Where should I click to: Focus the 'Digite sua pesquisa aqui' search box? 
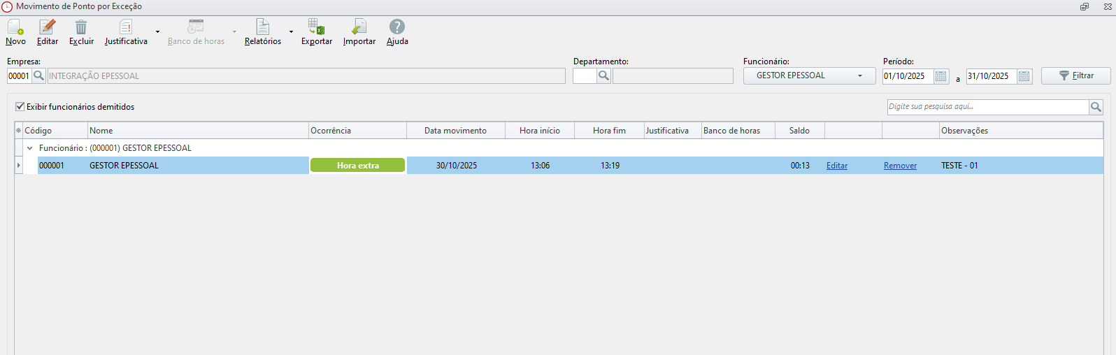pos(987,107)
